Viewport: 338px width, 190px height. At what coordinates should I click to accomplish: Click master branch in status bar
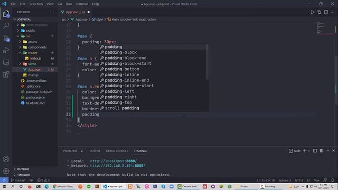pyautogui.click(x=18, y=180)
